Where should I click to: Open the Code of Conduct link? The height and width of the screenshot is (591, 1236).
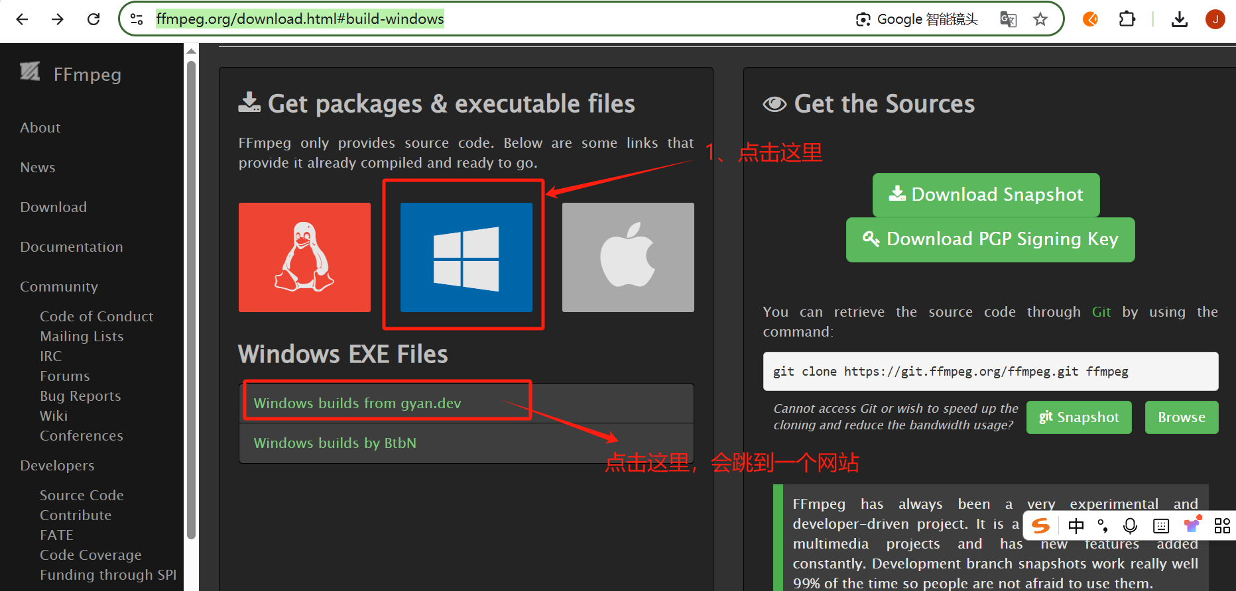pyautogui.click(x=97, y=316)
